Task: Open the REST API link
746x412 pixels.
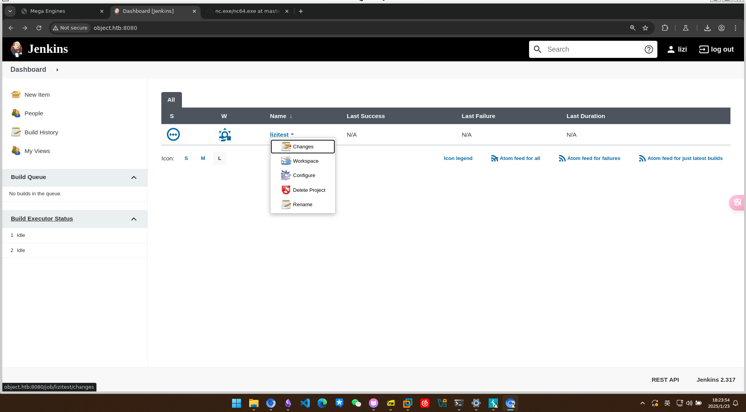Action: 665,380
